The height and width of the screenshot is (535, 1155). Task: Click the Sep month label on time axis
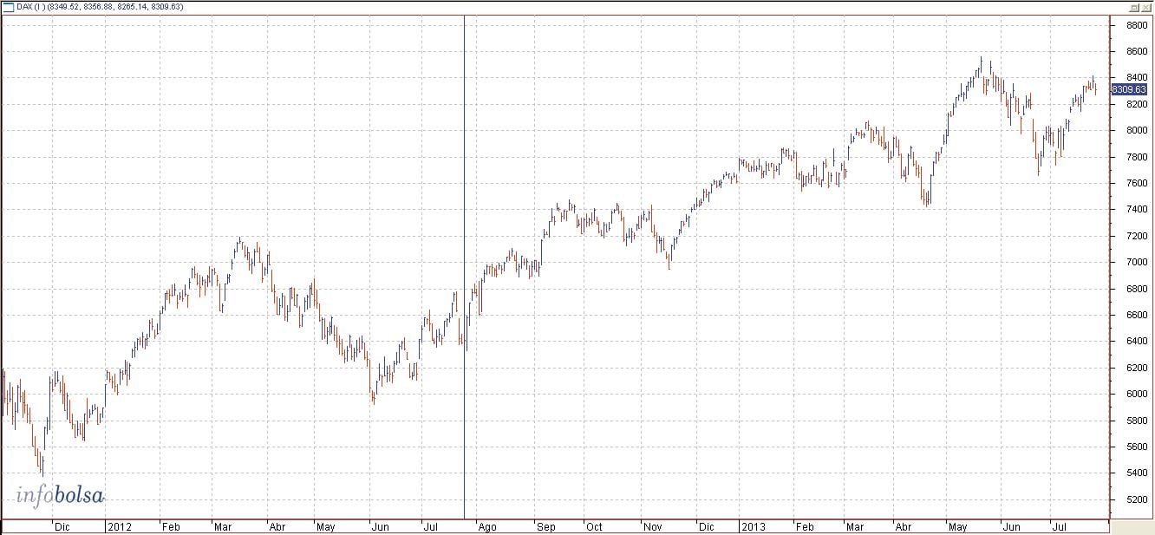[x=546, y=525]
